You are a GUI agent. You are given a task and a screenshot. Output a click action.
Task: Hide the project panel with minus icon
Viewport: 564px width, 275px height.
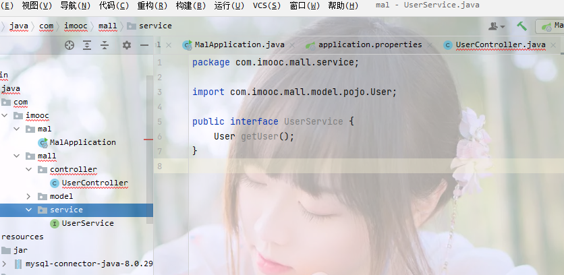pyautogui.click(x=144, y=45)
